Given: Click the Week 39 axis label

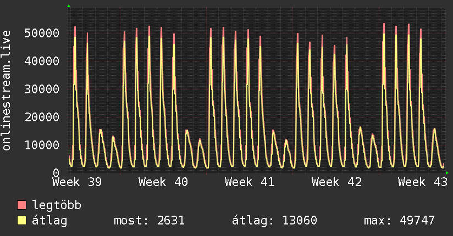Looking at the screenshot, I should (77, 182).
